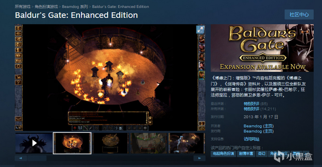Open the 所有游戏 breadcrumb link

coord(23,7)
